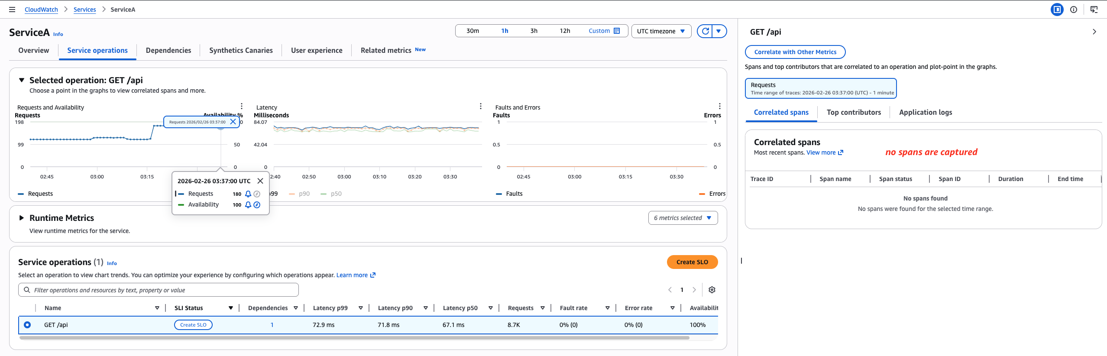The image size is (1107, 356).
Task: Expand the Runtime Metrics section
Action: (x=21, y=218)
